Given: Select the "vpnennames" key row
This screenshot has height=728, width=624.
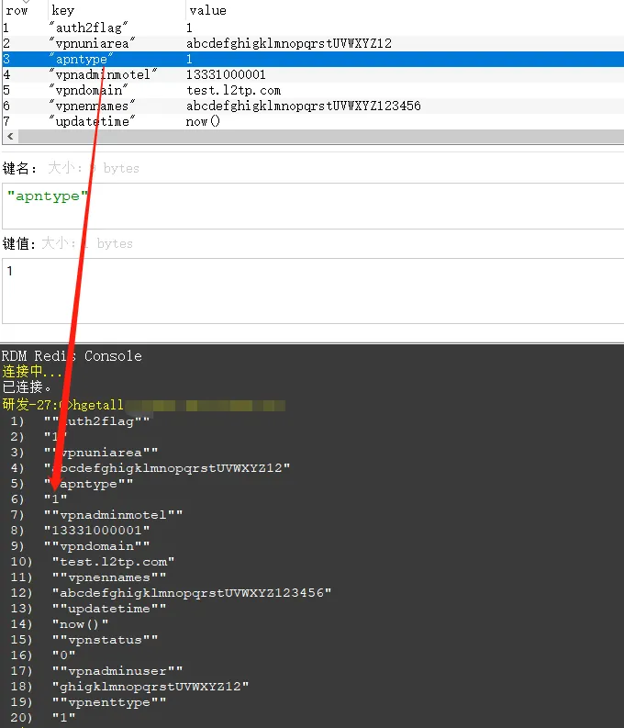Looking at the screenshot, I should (x=92, y=106).
